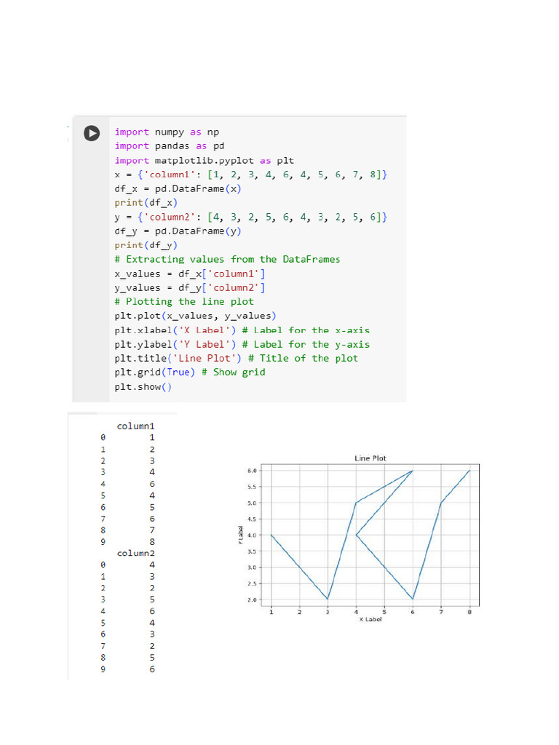Click the 'print(df_y)' statement
The image size is (559, 745).
[x=146, y=245]
